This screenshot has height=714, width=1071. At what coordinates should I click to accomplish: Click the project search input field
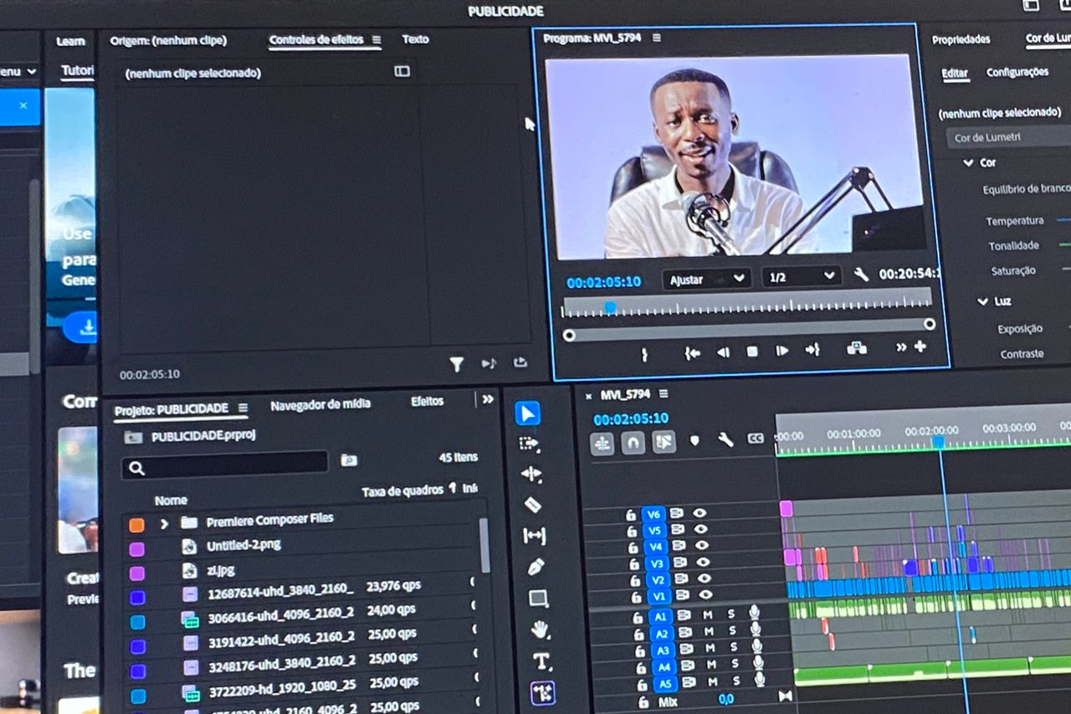[224, 465]
